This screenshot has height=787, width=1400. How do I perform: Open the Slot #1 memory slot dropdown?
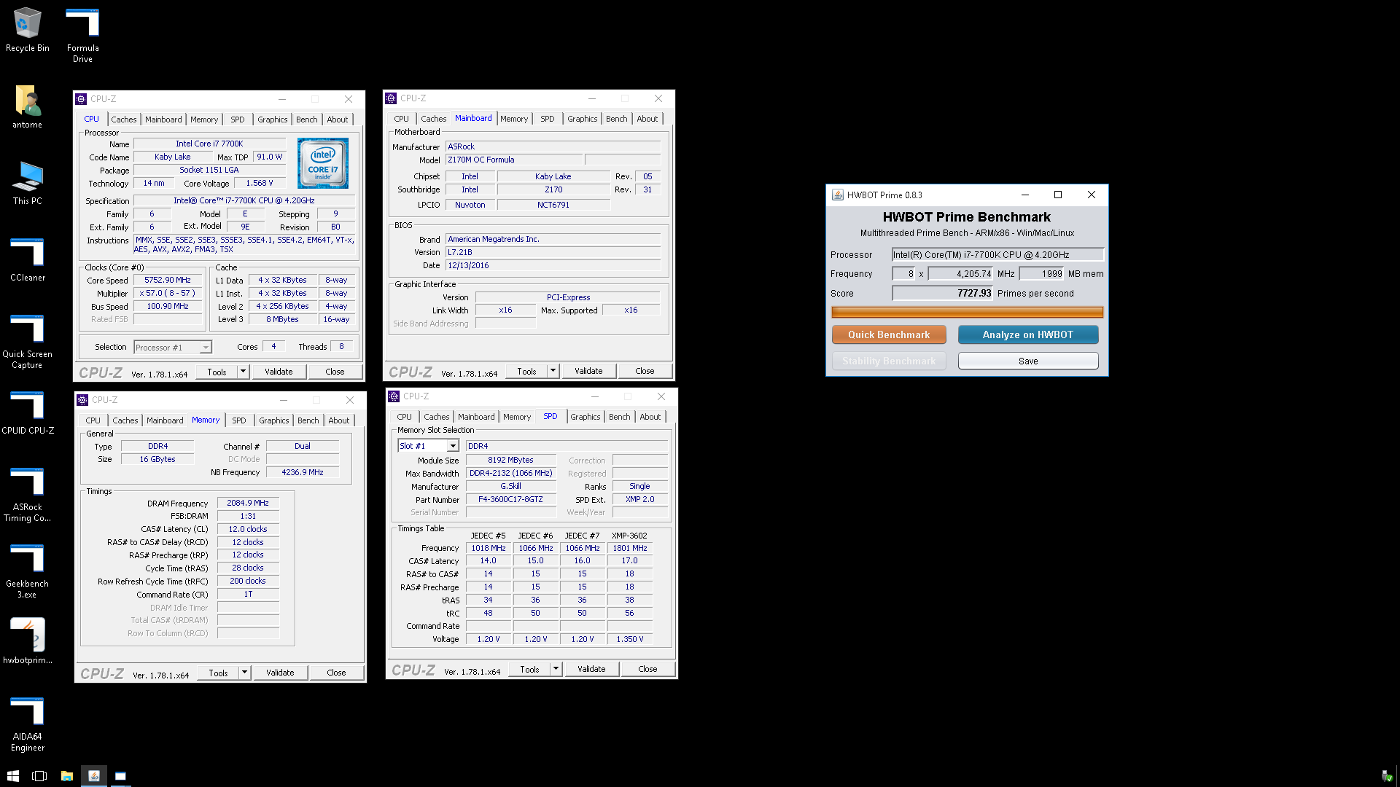click(x=428, y=446)
